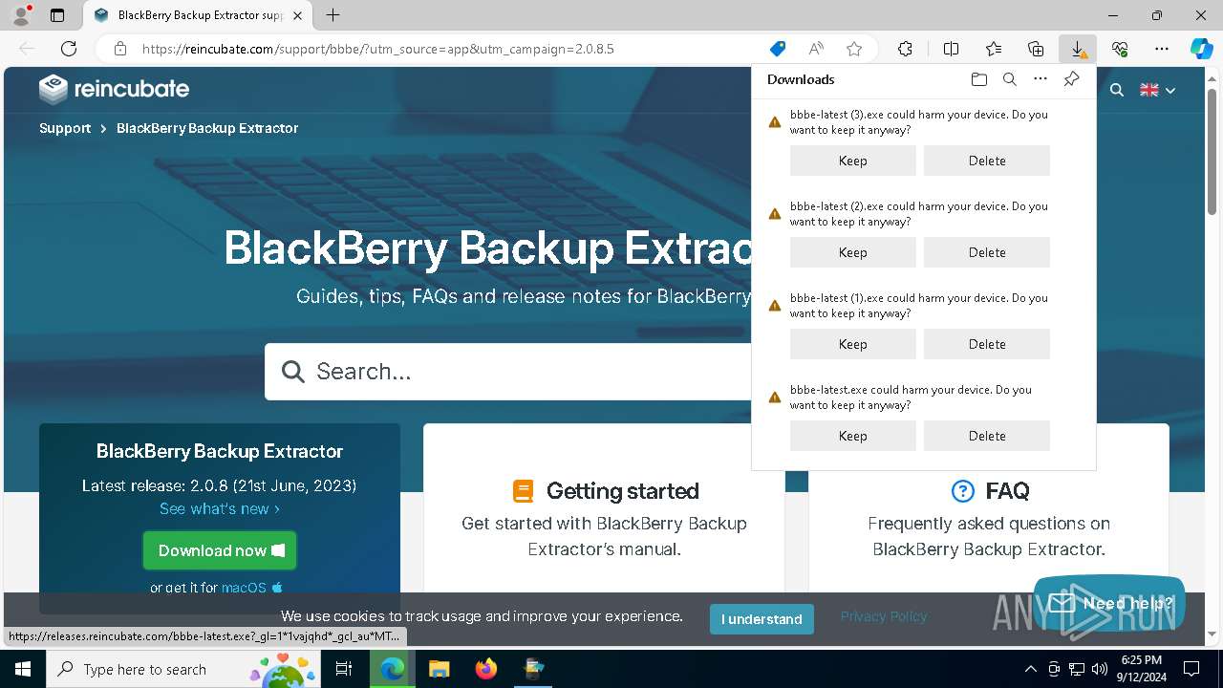The width and height of the screenshot is (1223, 688).
Task: Keep bbbe-latest (3).exe download
Action: click(853, 161)
